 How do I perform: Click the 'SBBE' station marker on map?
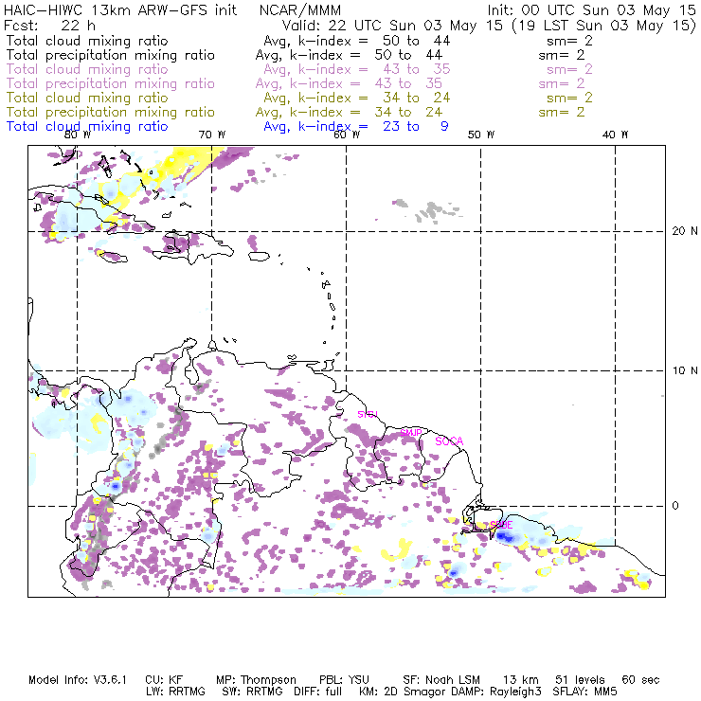click(501, 525)
